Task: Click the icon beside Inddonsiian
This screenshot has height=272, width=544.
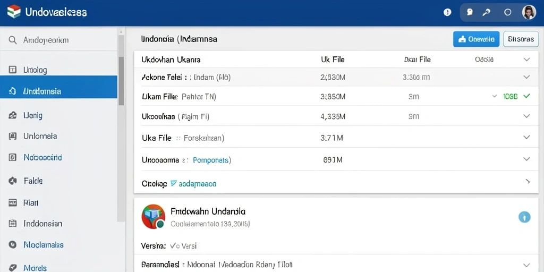Action: [13, 224]
